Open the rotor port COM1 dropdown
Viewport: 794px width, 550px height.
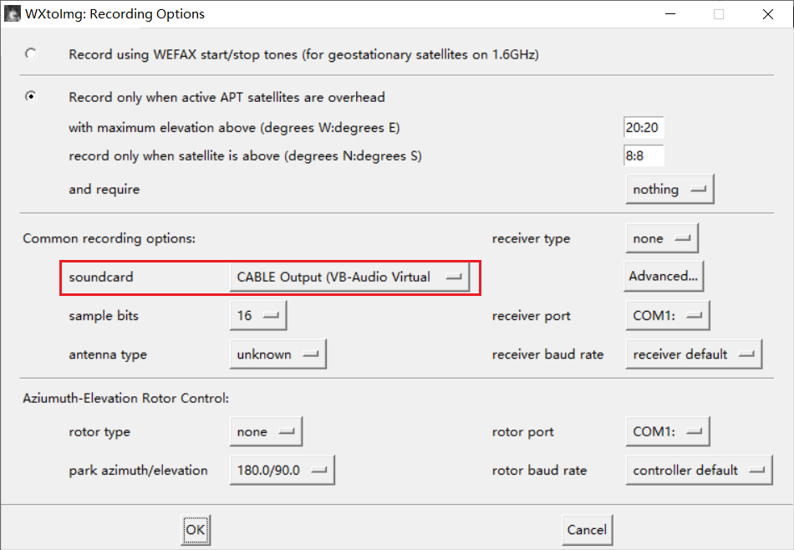(x=667, y=432)
